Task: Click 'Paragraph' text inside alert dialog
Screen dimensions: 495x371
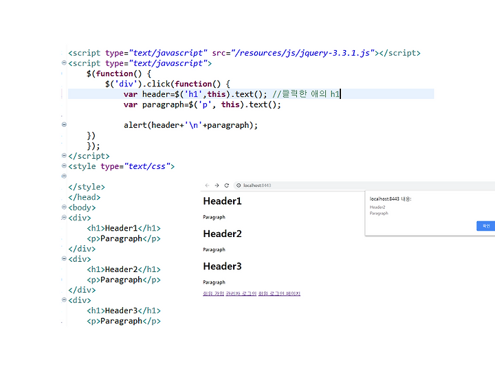Action: [x=379, y=214]
